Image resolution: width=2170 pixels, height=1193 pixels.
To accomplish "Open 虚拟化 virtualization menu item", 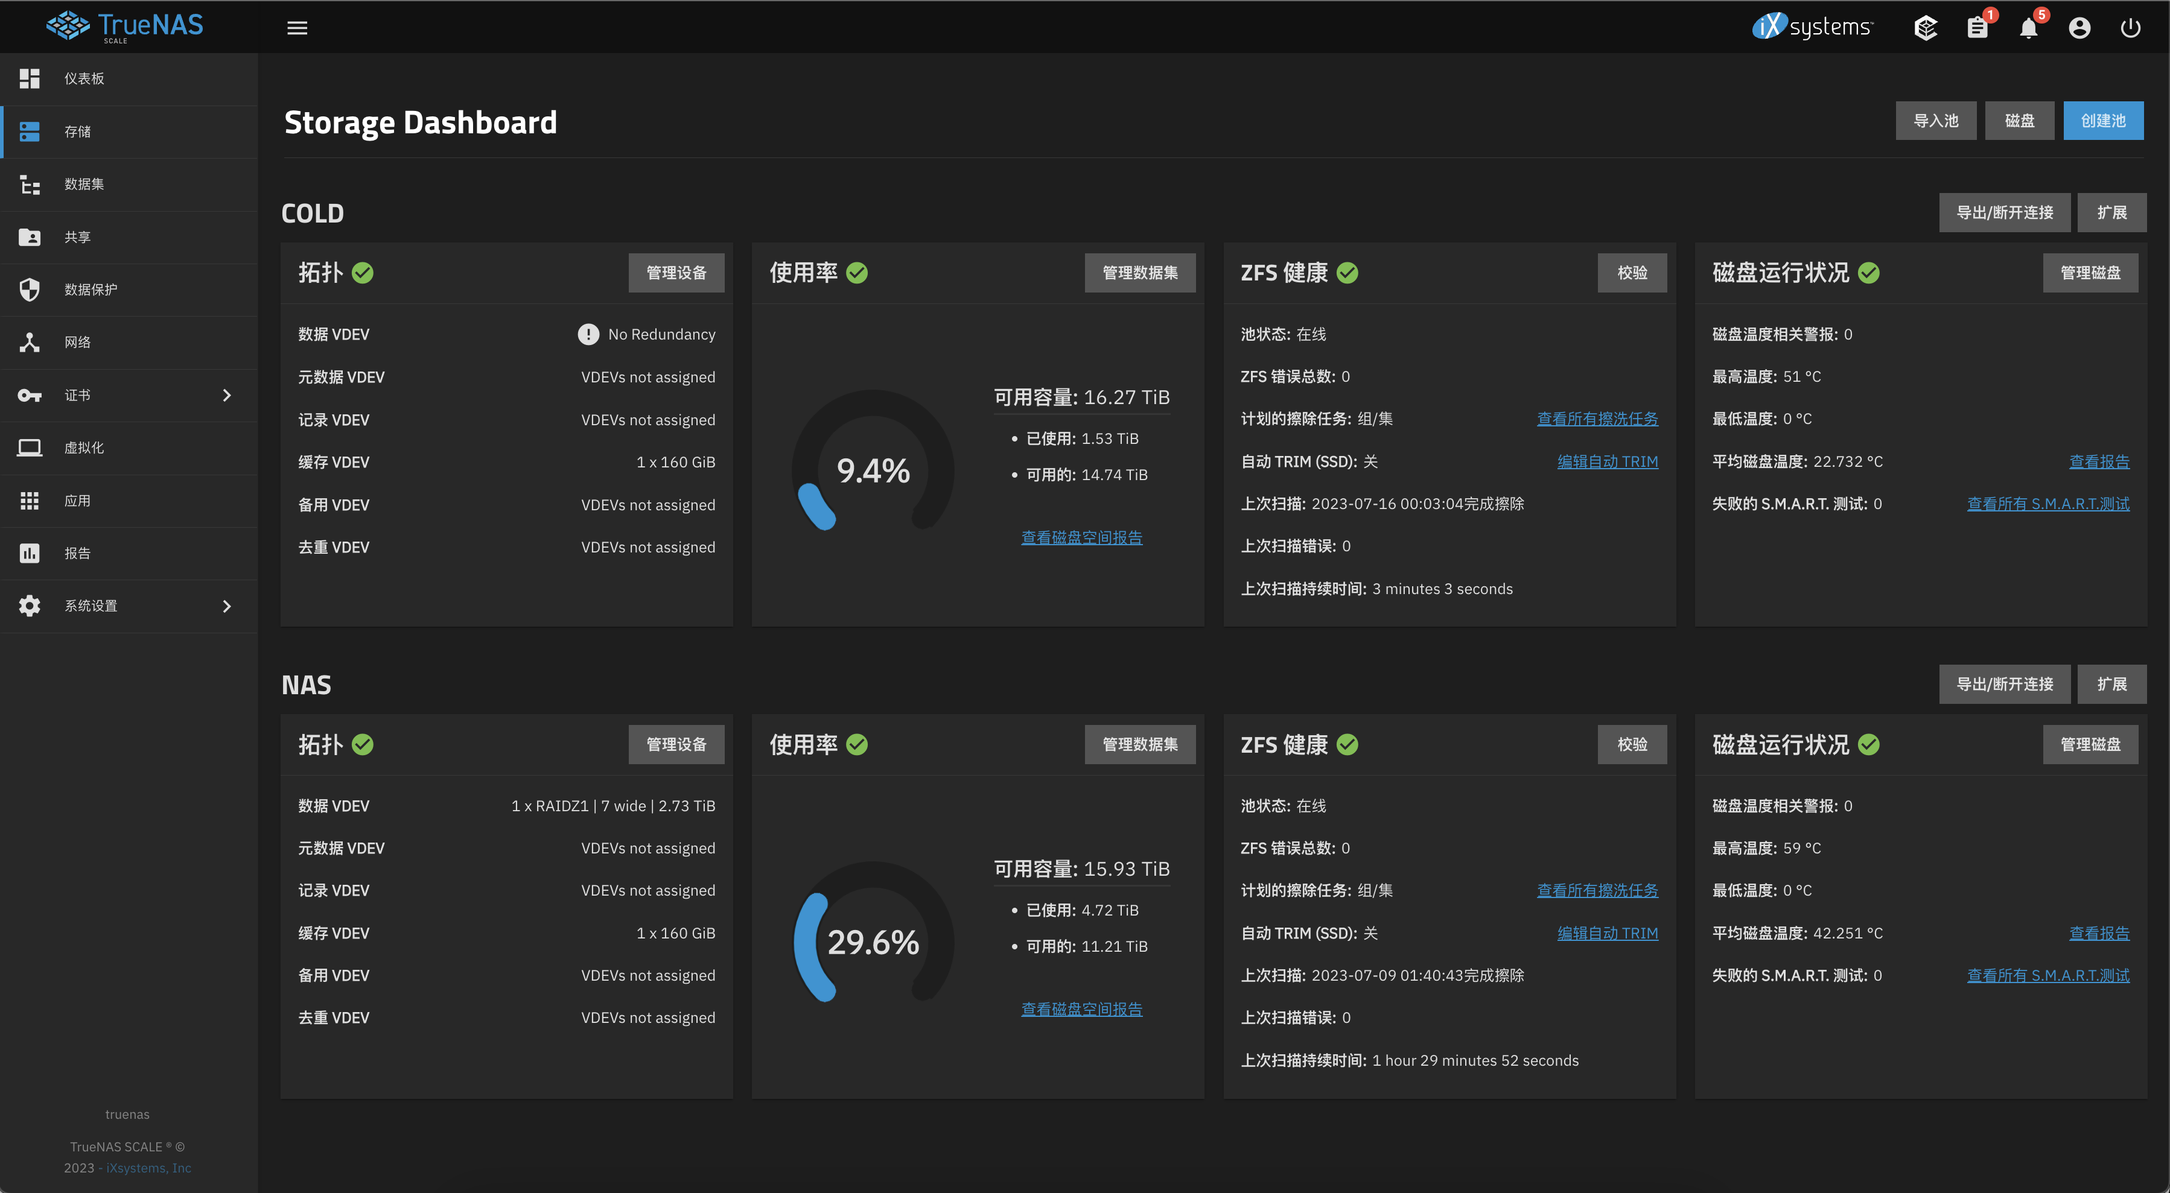I will 129,447.
